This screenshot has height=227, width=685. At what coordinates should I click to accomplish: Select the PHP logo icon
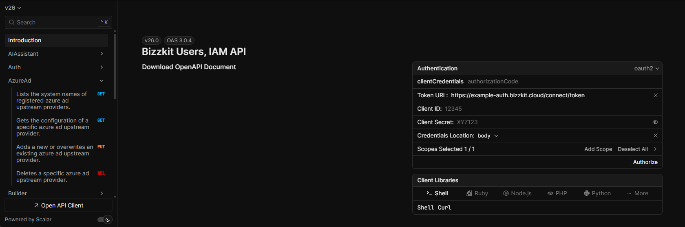550,193
